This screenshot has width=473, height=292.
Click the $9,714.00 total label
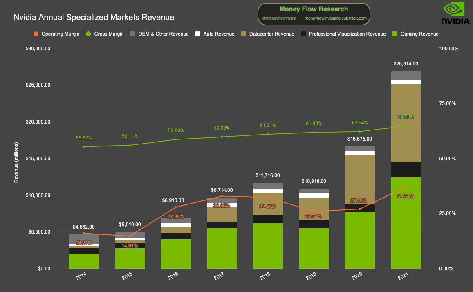[x=222, y=190]
